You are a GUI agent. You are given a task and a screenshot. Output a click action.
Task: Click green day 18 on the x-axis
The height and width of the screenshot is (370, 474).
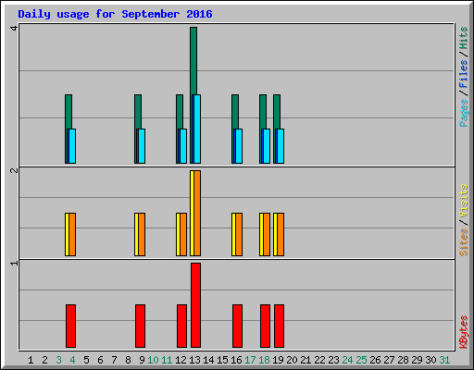coord(264,360)
